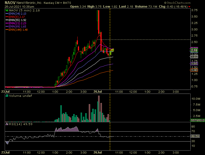Click the RSI indicator icon beside RSI(14)

(7, 124)
